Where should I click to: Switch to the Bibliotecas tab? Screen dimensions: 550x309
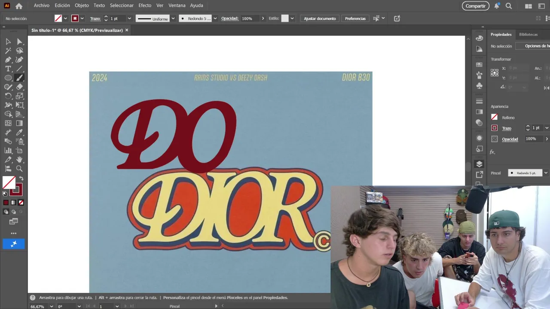tap(528, 34)
